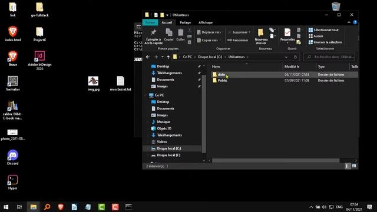Viewport: 377px width, 212px height.
Task: Open Copier vers in ribbon
Action: (208, 40)
